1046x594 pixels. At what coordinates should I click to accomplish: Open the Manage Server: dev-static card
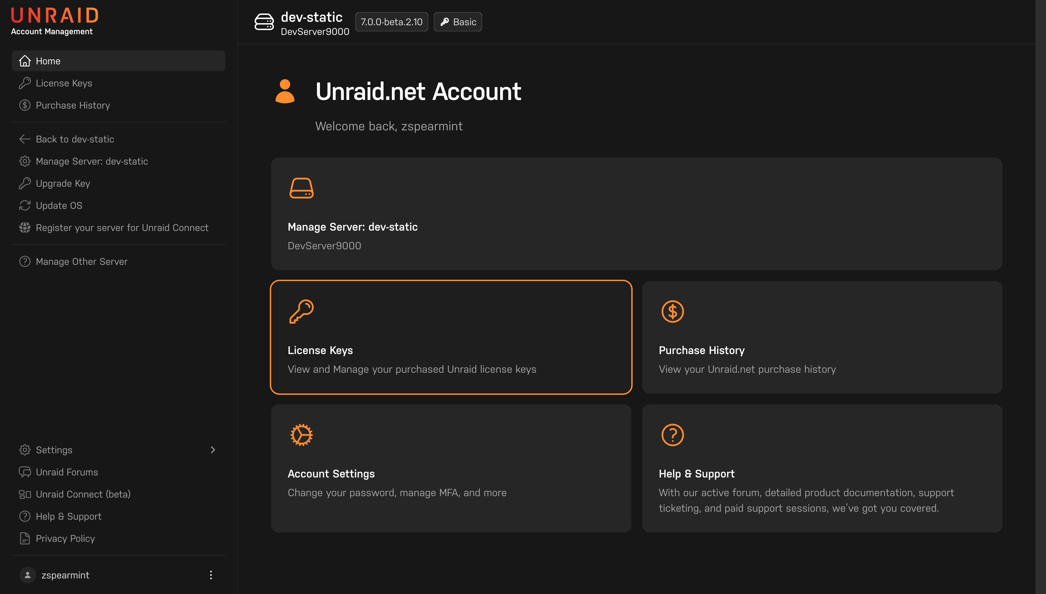click(636, 214)
